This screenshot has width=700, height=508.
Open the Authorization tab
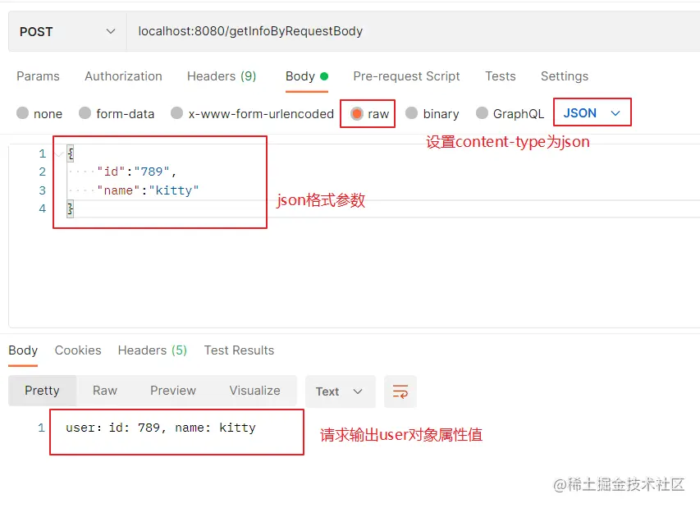point(123,76)
